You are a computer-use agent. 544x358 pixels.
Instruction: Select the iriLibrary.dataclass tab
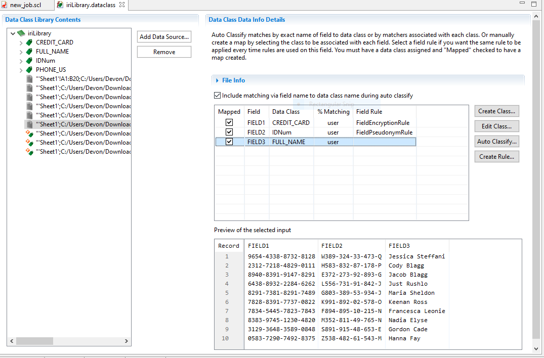[91, 5]
